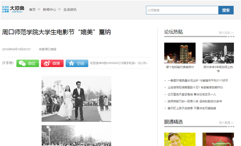The height and width of the screenshot is (146, 241).
Task: Click the 眼遇精选 section heading
Action: (174, 122)
